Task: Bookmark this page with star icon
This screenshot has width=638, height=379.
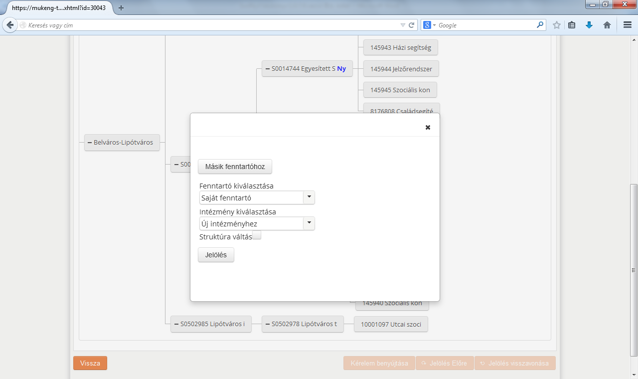Action: [x=557, y=25]
